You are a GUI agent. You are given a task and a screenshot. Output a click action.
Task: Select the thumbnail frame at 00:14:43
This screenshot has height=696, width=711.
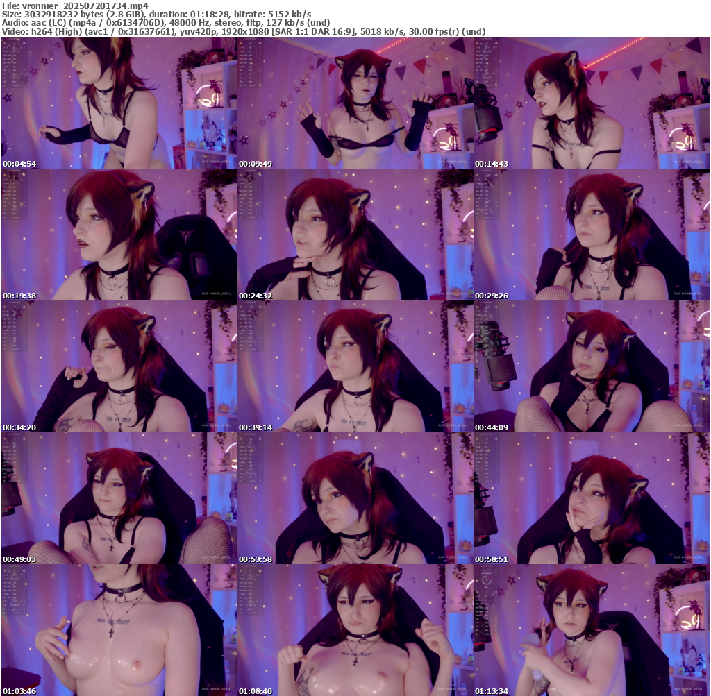[x=592, y=103]
